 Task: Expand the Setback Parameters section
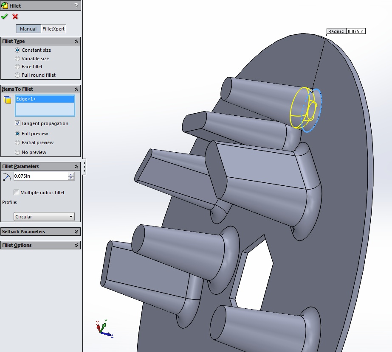(76, 232)
